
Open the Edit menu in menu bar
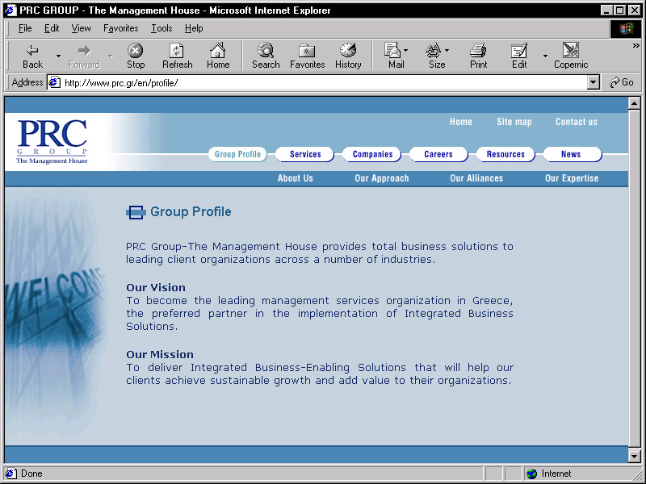pos(52,28)
